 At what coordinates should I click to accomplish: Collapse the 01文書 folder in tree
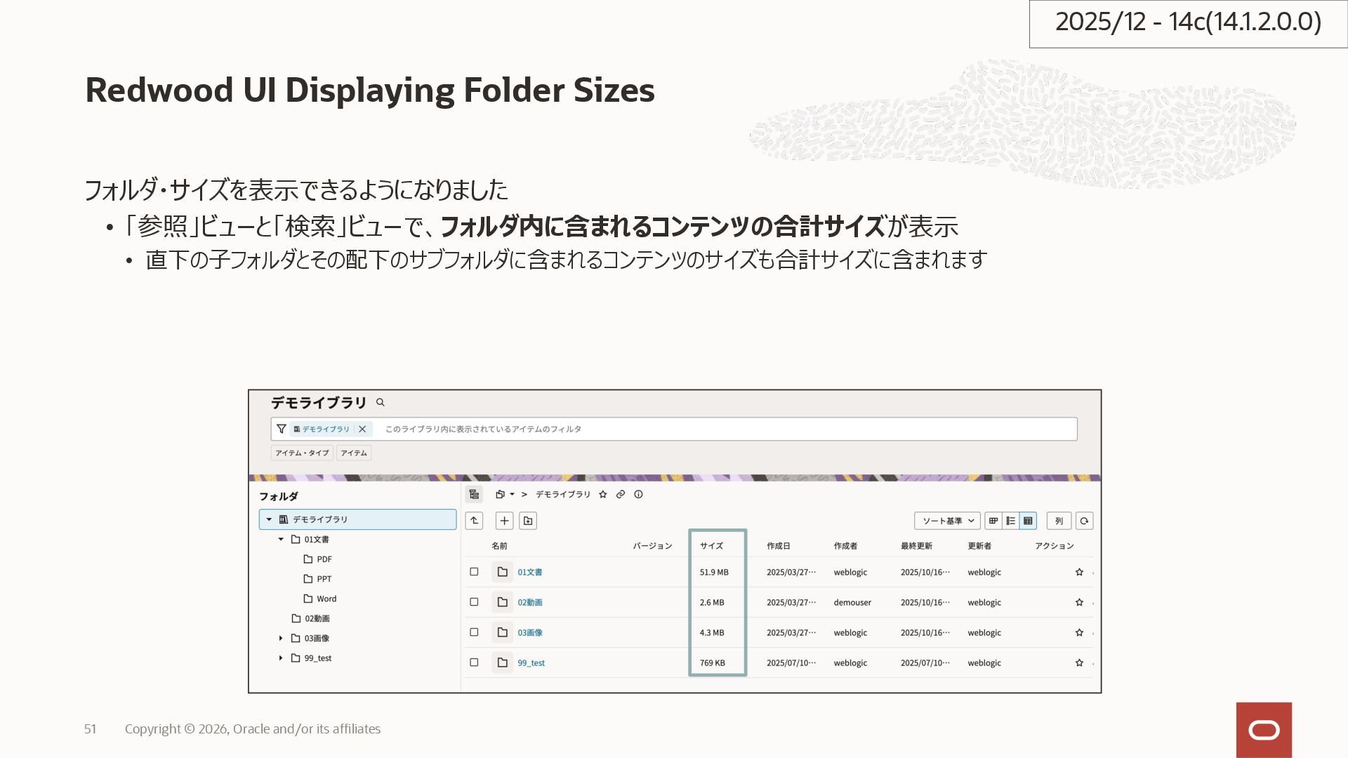click(281, 539)
